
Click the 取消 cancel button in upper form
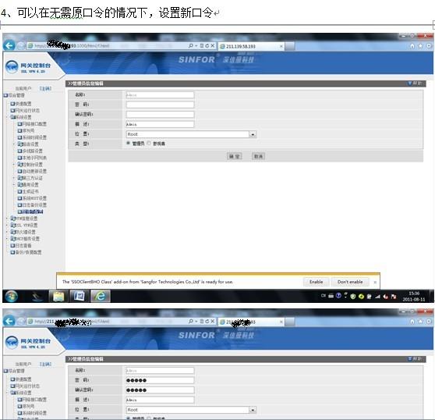[258, 156]
